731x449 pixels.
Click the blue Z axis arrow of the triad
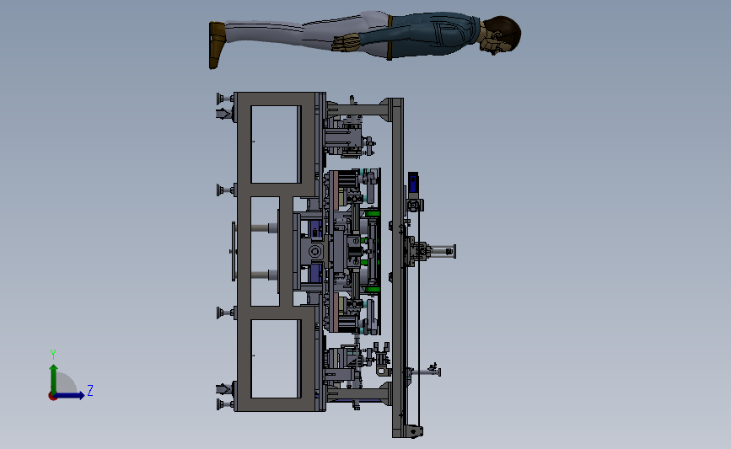pos(70,395)
